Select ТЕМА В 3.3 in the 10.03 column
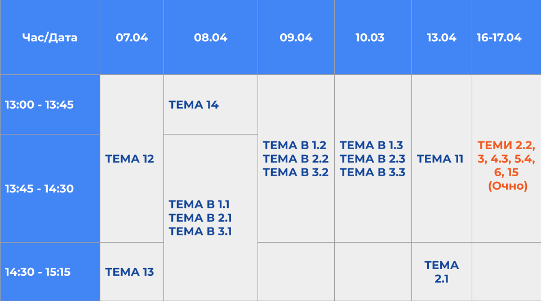This screenshot has width=541, height=304. click(373, 172)
